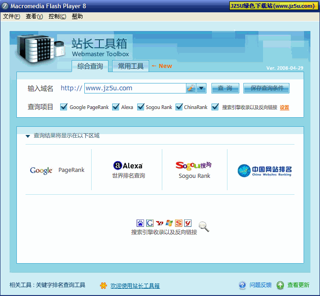Click the Yahoo Y! search engine icon
Image resolution: width=320 pixels, height=296 pixels.
coord(160,223)
